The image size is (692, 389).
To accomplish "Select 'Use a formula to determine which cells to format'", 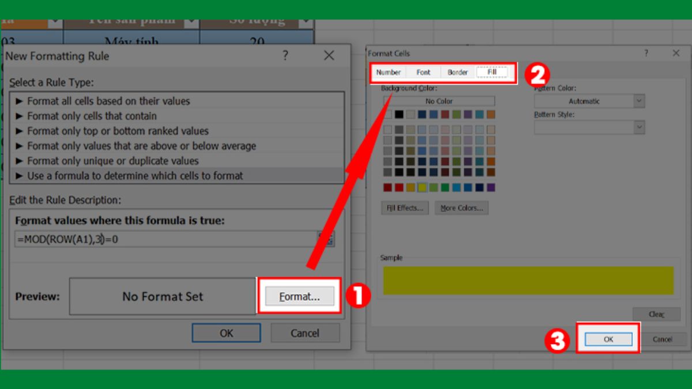I will click(115, 175).
